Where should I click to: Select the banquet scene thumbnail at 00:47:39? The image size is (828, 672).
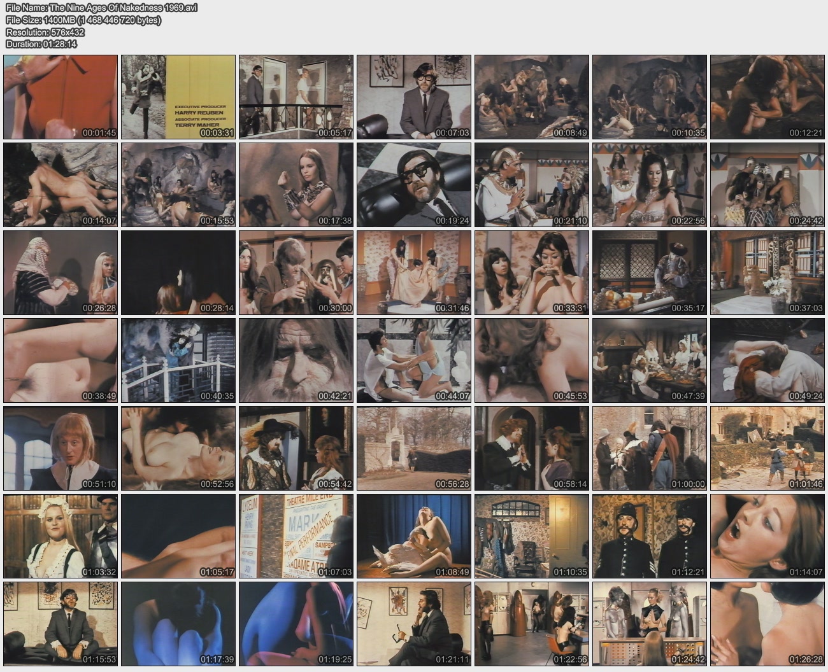click(650, 360)
